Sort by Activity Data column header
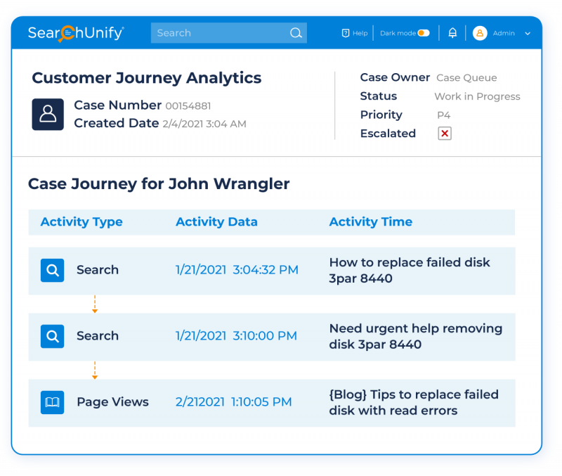 click(x=216, y=221)
